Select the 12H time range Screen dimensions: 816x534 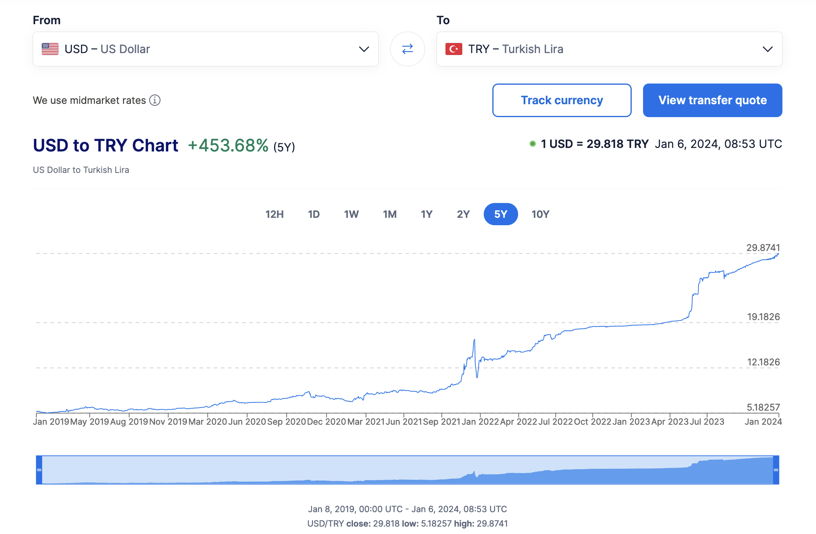pyautogui.click(x=274, y=214)
